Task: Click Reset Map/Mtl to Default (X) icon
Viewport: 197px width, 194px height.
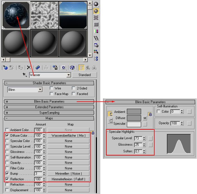Action: click(x=29, y=67)
